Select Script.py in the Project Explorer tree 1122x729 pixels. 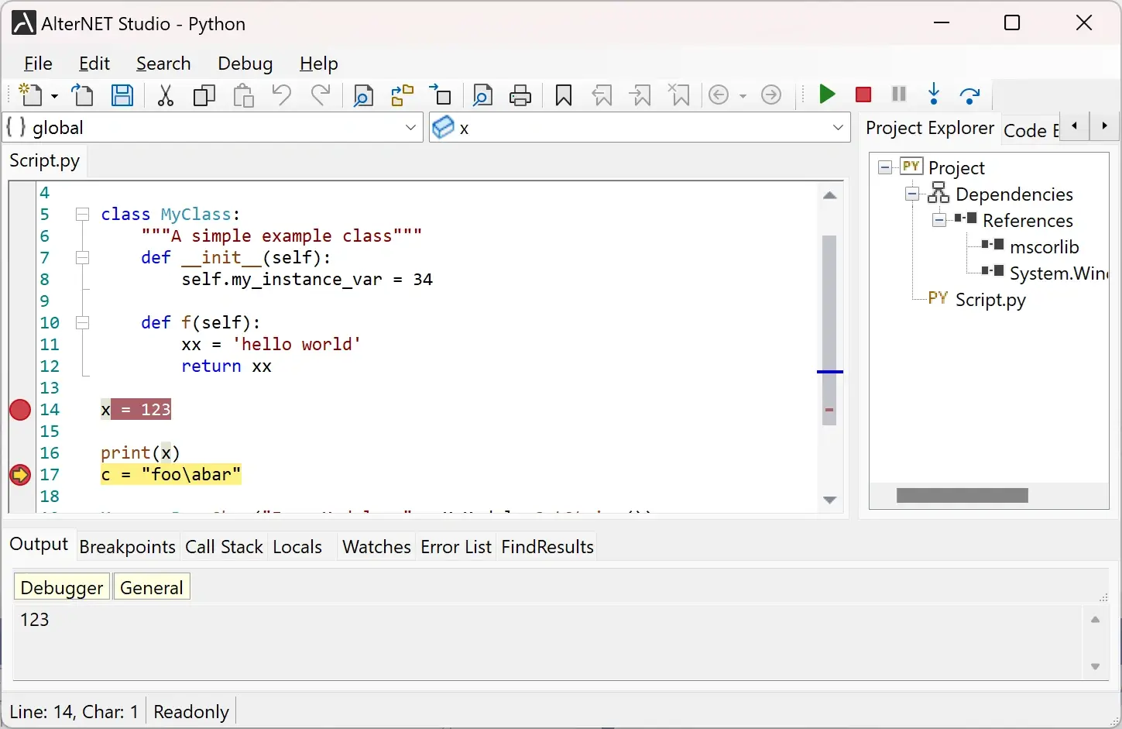pyautogui.click(x=992, y=301)
